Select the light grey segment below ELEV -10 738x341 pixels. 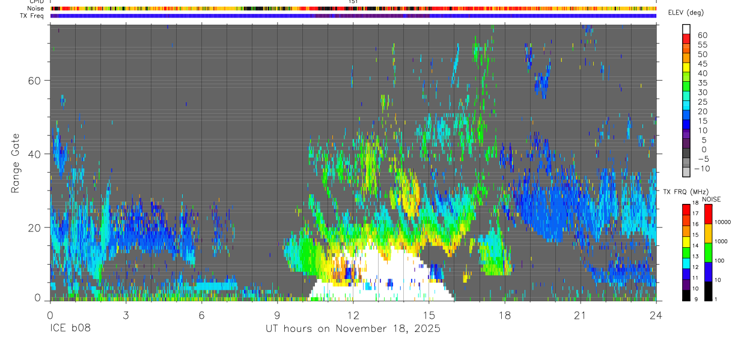pyautogui.click(x=686, y=172)
